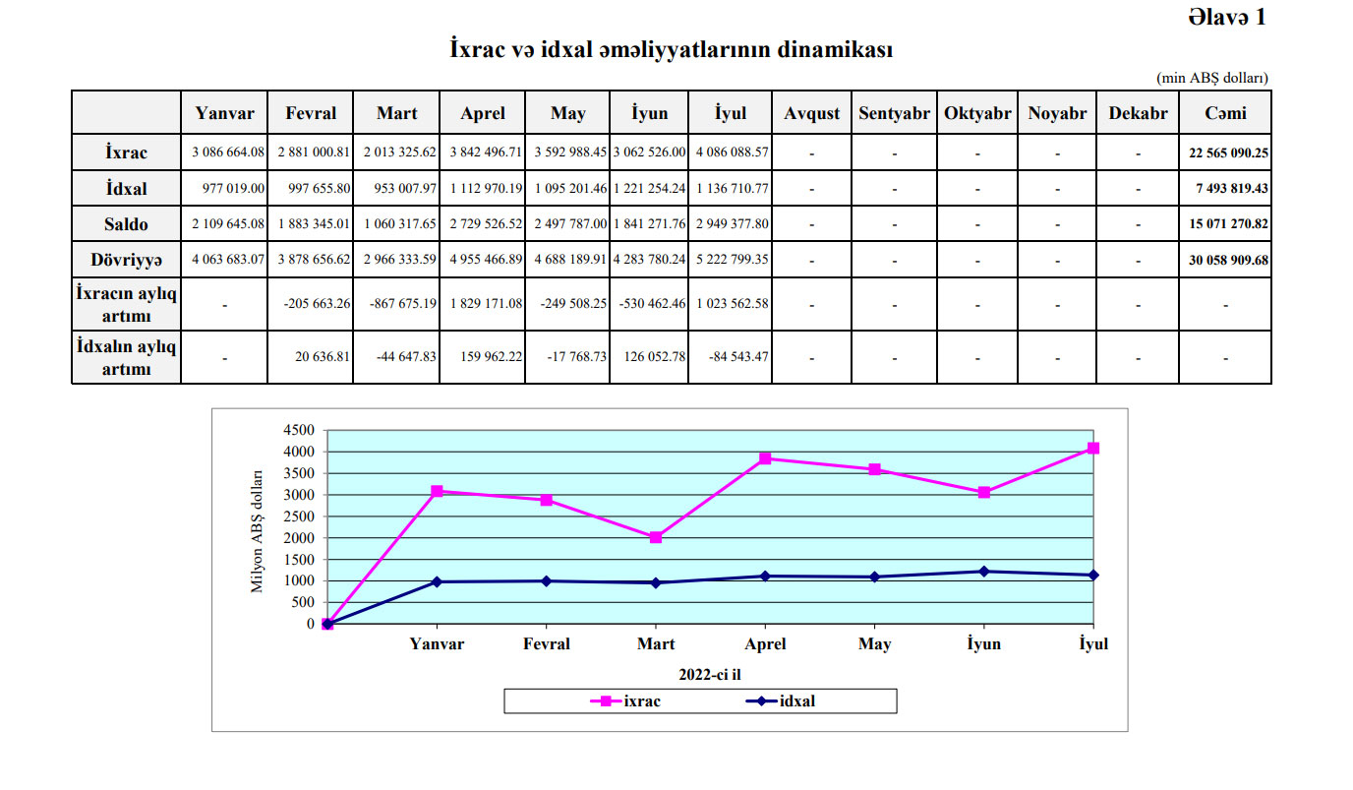This screenshot has height=790, width=1353.
Task: Select the ixrac data marker at İyul
Action: [1093, 449]
